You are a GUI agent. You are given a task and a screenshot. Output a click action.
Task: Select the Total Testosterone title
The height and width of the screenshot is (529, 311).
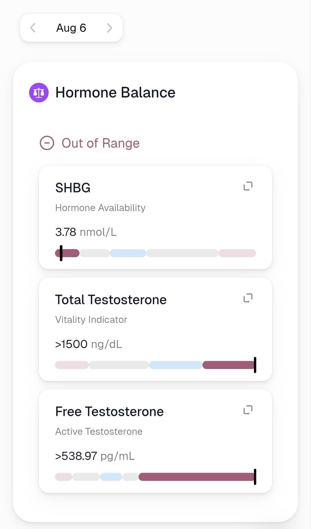coord(111,300)
